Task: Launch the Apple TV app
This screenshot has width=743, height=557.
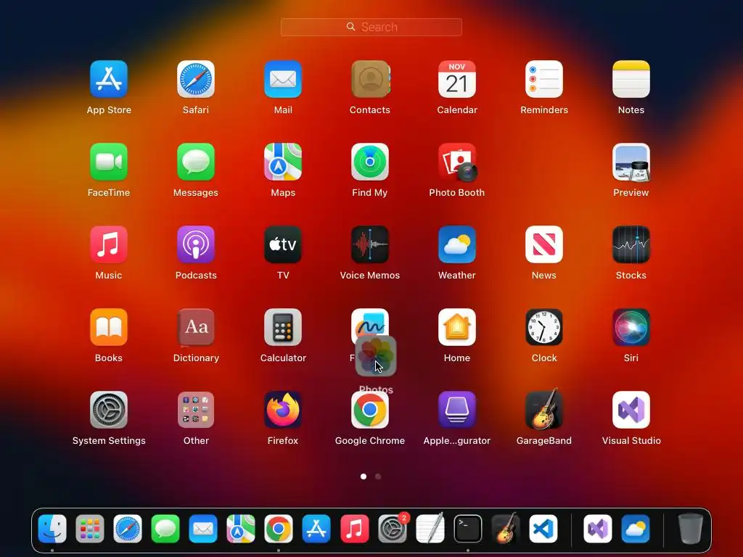Action: coord(283,244)
